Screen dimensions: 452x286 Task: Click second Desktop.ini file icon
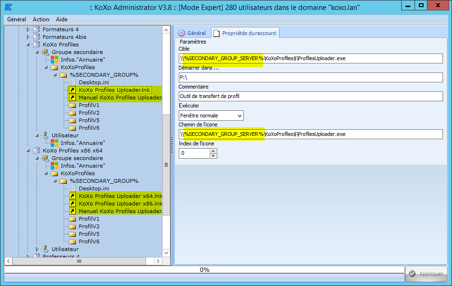pos(73,188)
